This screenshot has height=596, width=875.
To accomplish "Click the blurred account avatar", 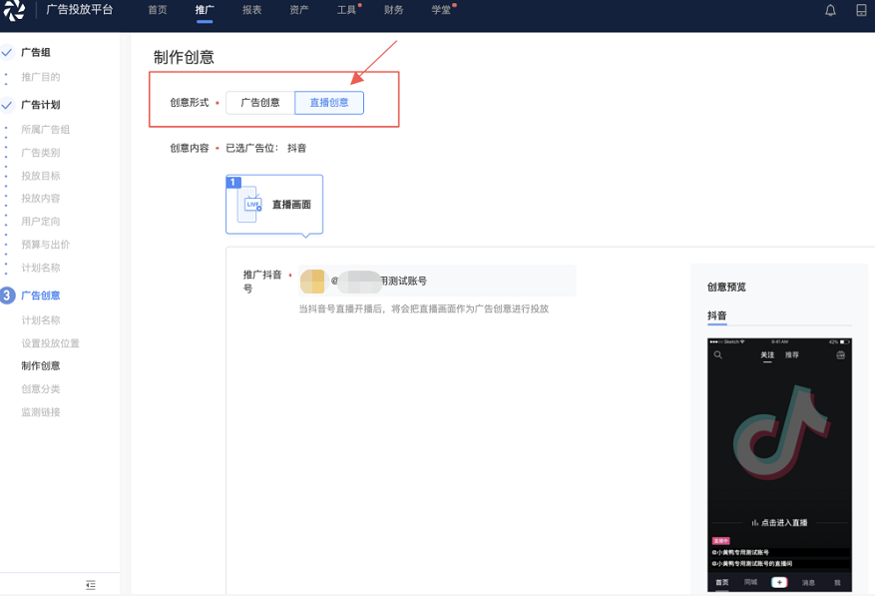I will (313, 281).
